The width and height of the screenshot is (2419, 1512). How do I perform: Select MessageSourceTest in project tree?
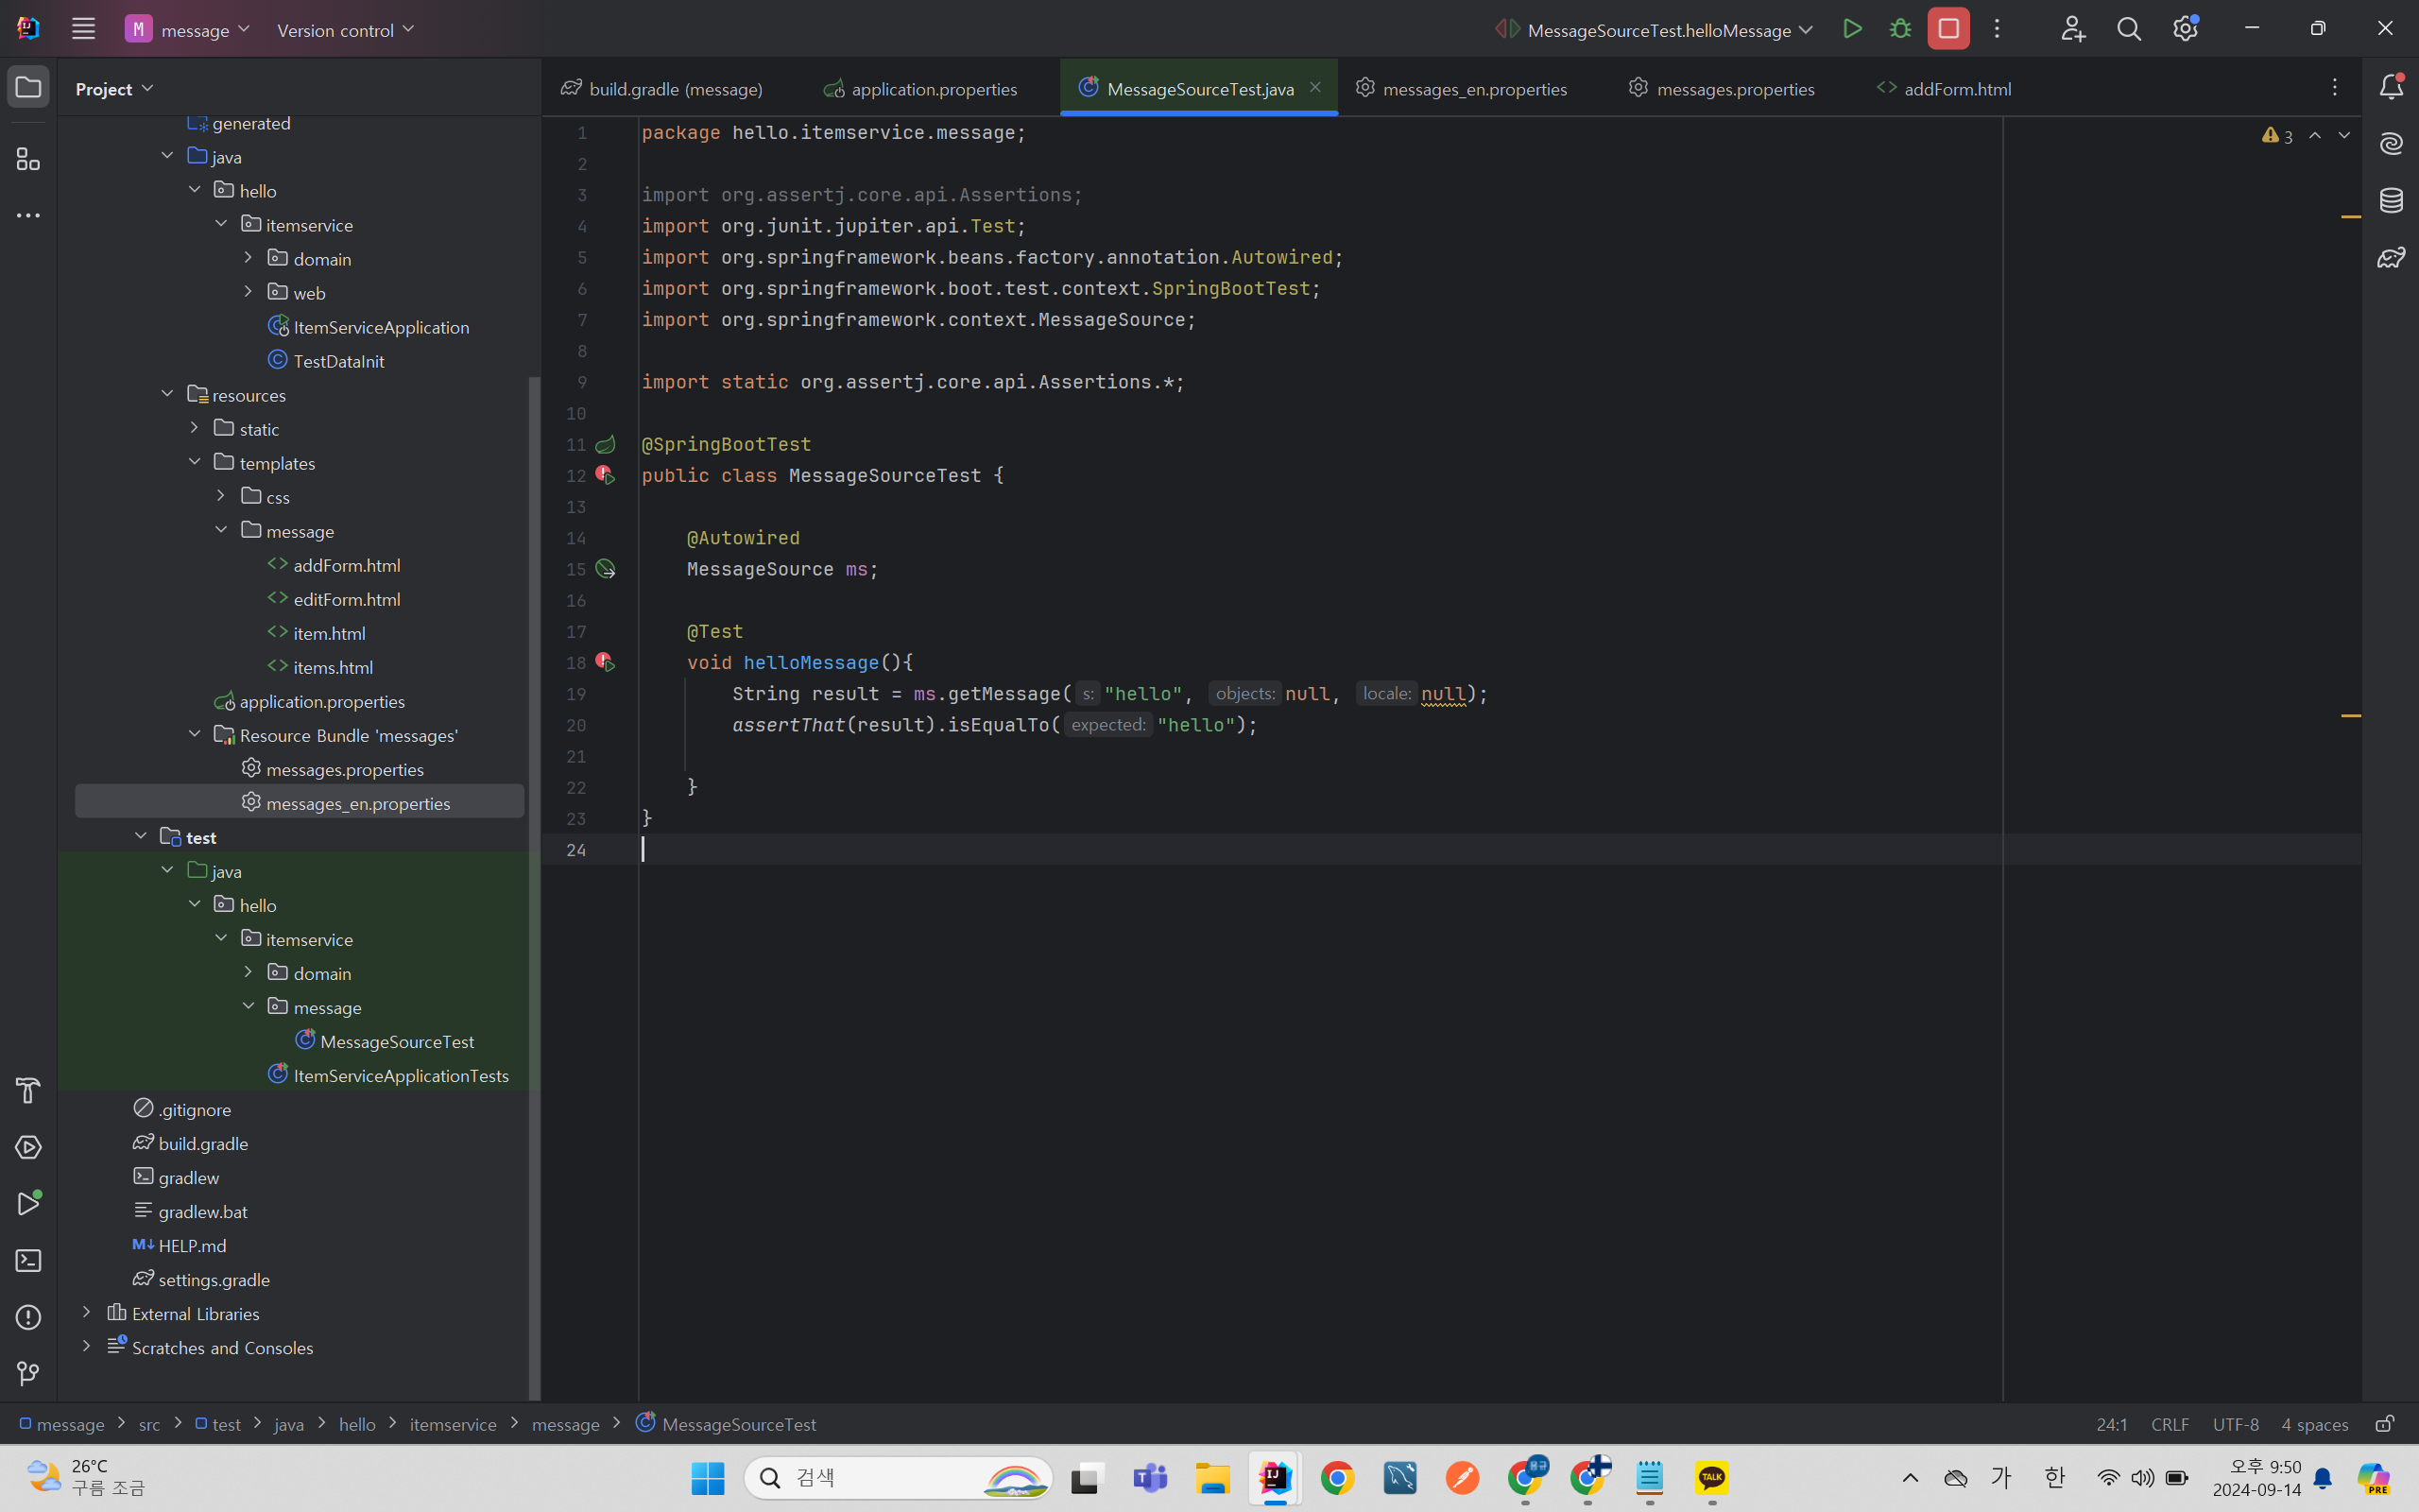(397, 1041)
